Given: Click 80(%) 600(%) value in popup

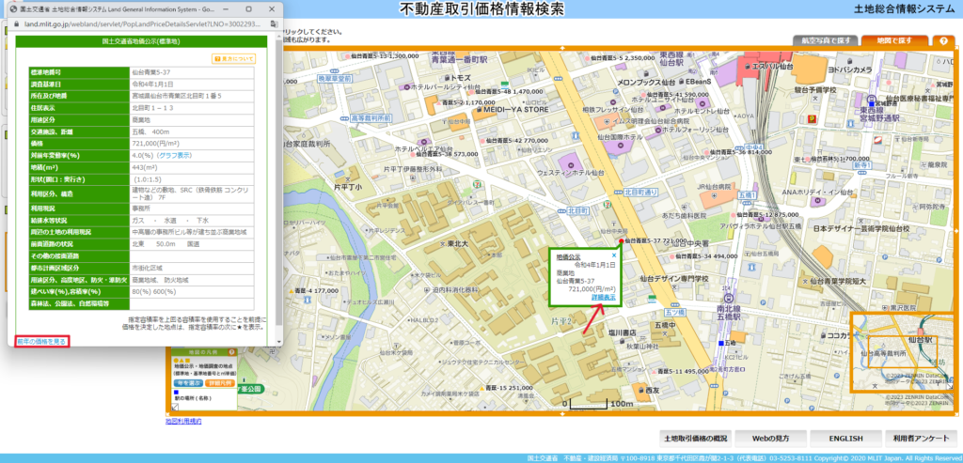Looking at the screenshot, I should [153, 291].
